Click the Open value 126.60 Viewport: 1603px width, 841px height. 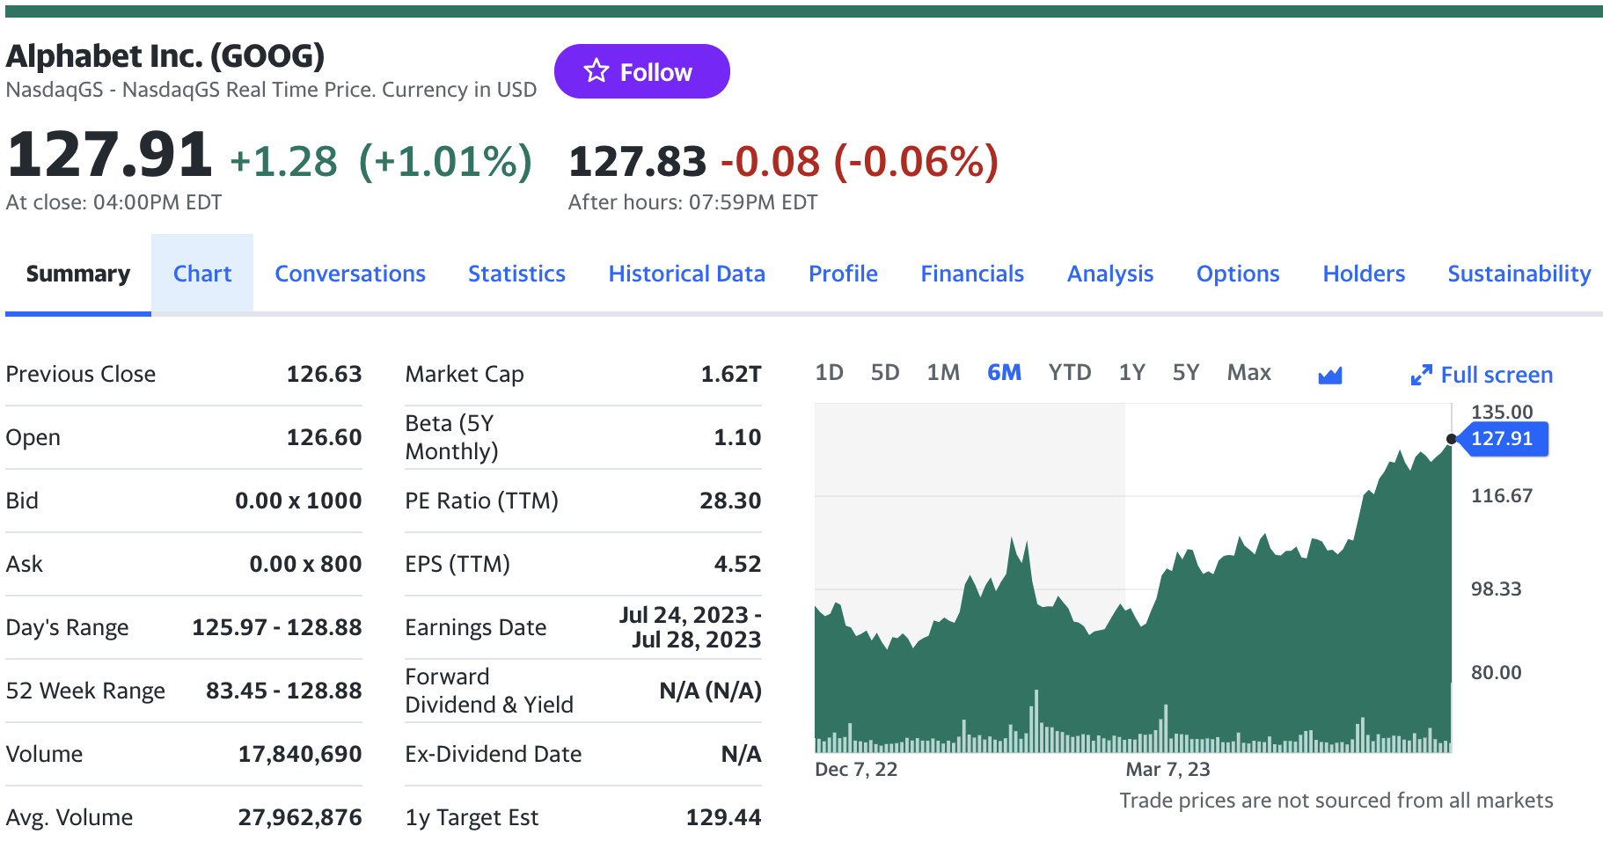pos(324,437)
